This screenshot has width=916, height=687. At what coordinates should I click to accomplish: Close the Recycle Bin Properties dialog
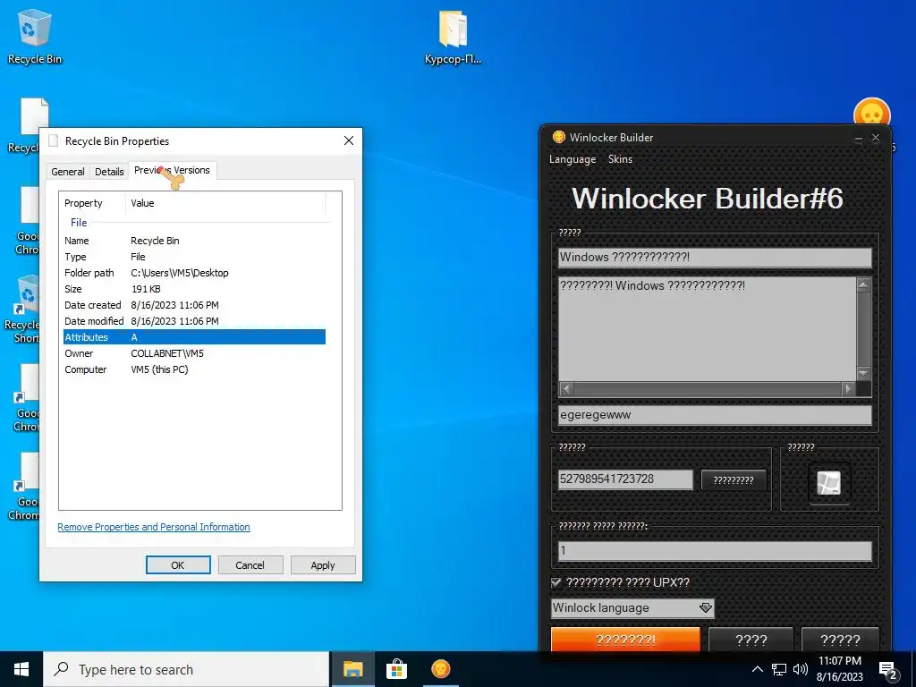(349, 140)
